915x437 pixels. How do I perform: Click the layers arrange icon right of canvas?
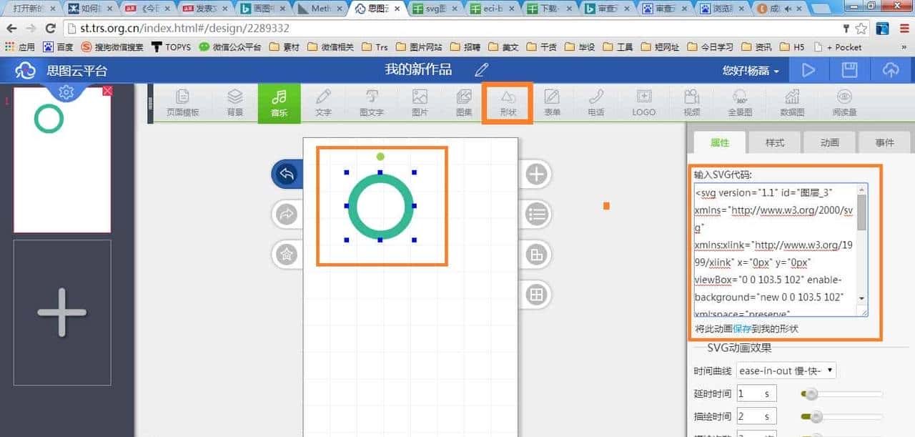click(536, 254)
